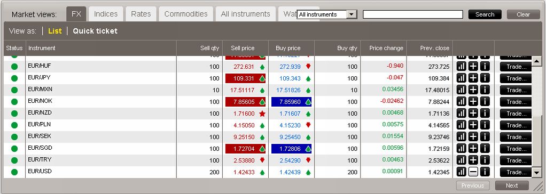Open the All instruments dropdown
The image size is (546, 194).
coord(327,14)
